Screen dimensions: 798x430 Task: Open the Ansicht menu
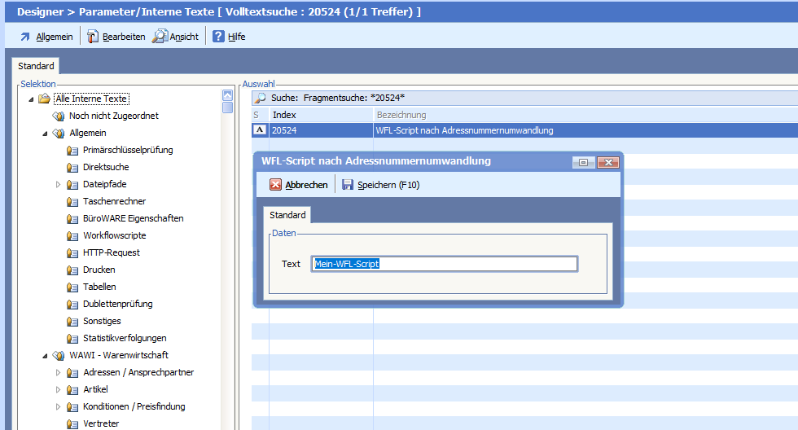coord(184,37)
